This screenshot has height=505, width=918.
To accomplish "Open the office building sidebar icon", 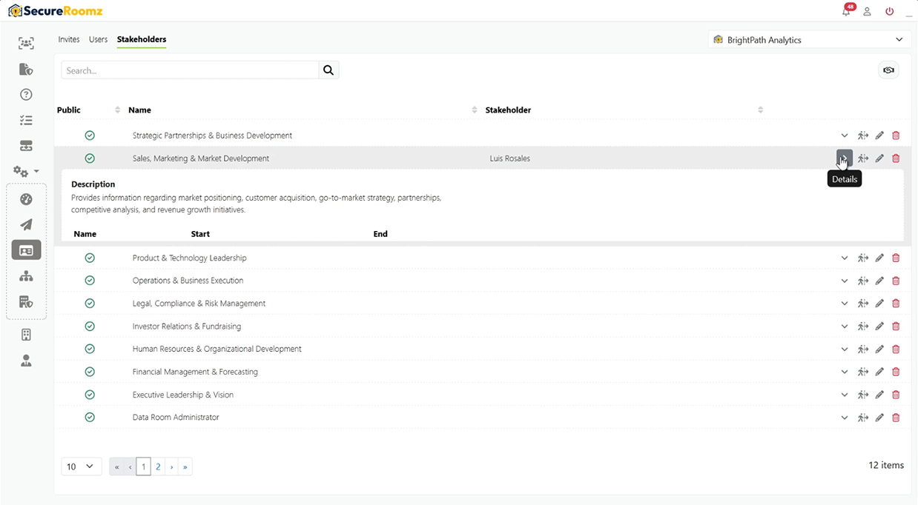I will click(26, 335).
